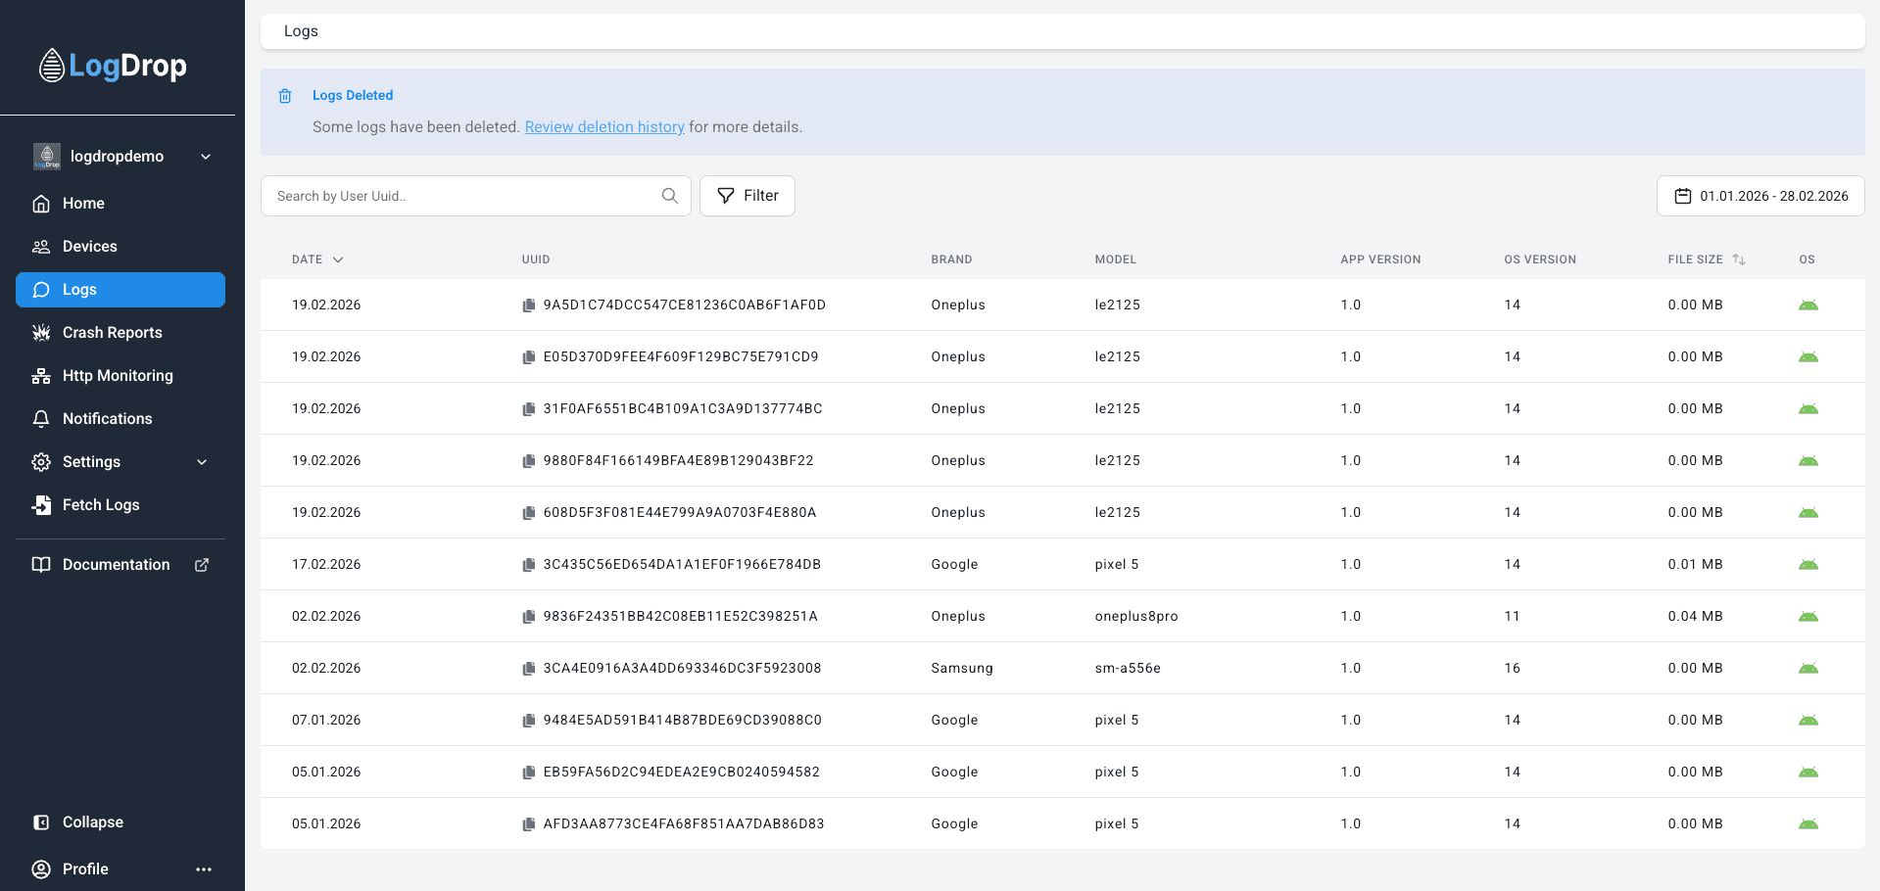Go to Home in the sidebar
1880x891 pixels.
tap(121, 204)
